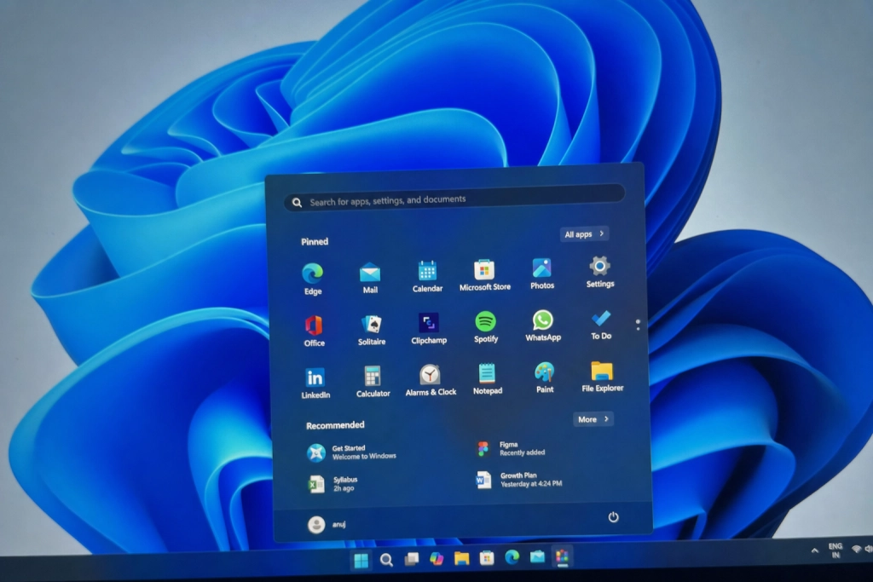Screen dimensions: 873x582
Task: Open Mail from the taskbar
Action: pos(537,556)
